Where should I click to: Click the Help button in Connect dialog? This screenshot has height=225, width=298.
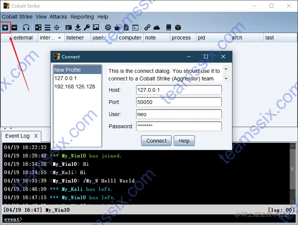[x=184, y=141]
